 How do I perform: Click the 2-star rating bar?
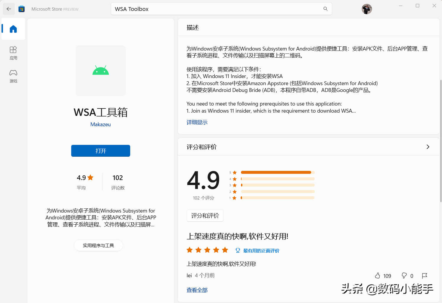pos(278,192)
